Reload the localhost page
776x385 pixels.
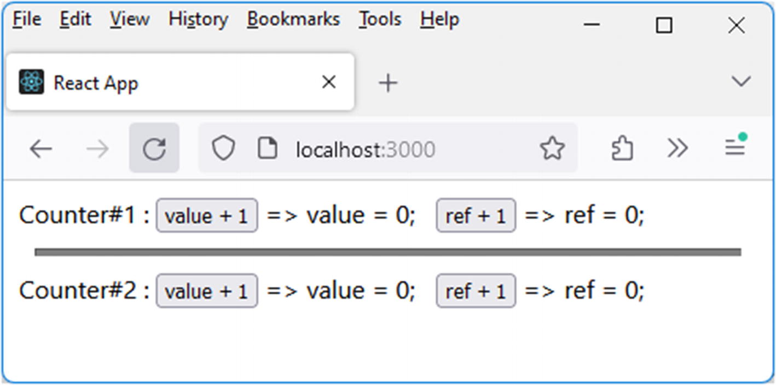pos(154,149)
